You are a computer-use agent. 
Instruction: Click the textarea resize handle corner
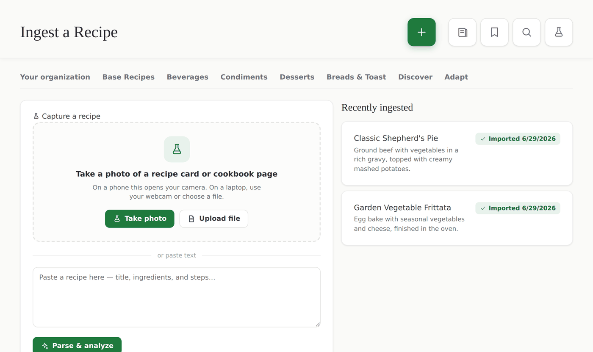318,324
